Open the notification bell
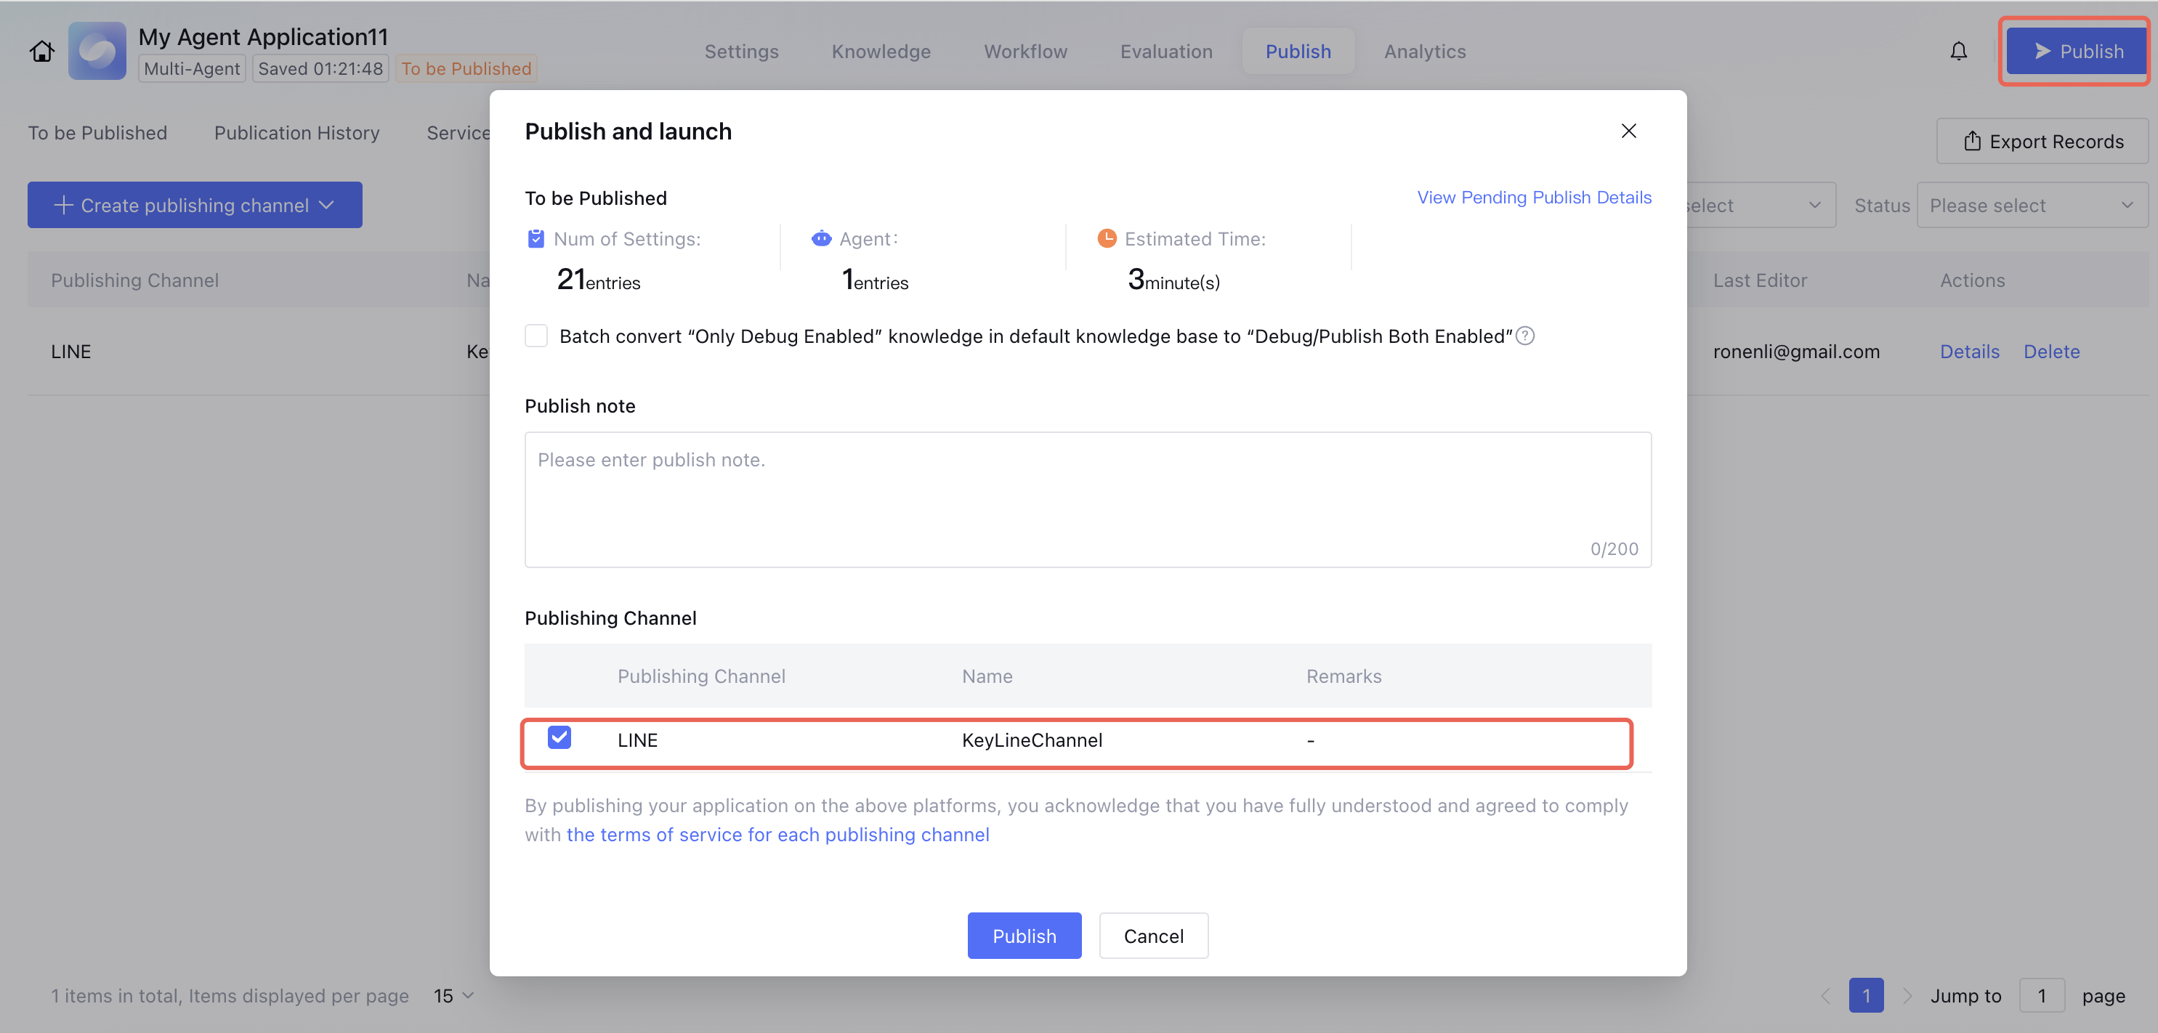 tap(1957, 52)
